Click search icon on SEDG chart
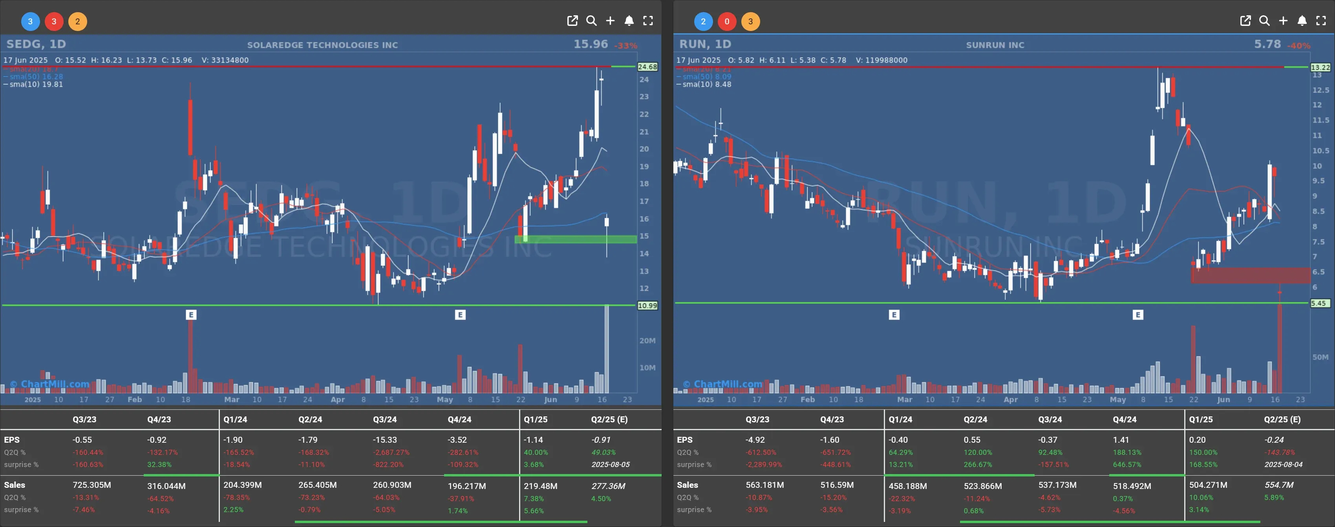 591,21
